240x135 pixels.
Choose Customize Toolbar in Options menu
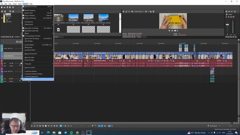coord(38,71)
